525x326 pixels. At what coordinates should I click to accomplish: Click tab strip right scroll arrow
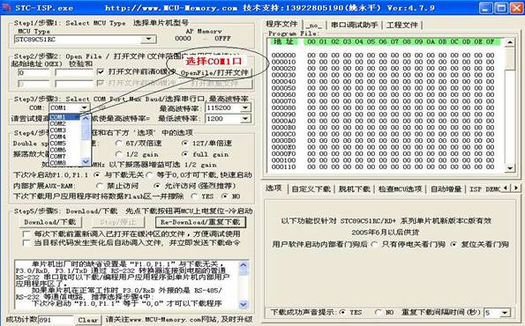[516, 188]
